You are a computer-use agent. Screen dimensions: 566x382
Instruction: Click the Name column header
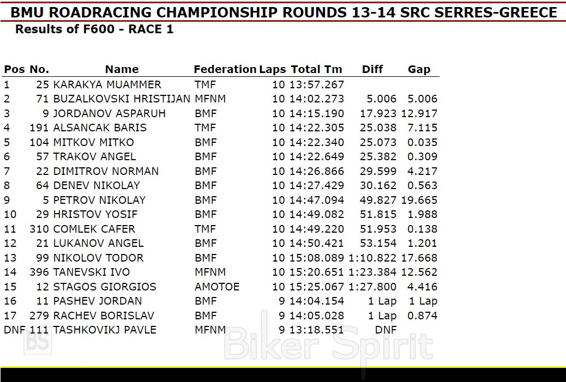(122, 69)
